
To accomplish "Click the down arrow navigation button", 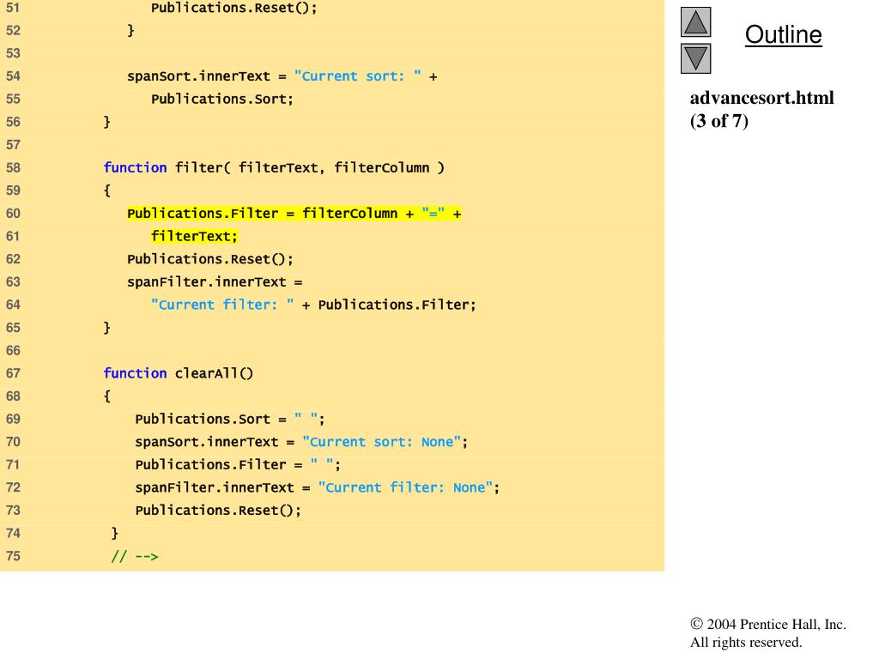I will click(x=695, y=59).
